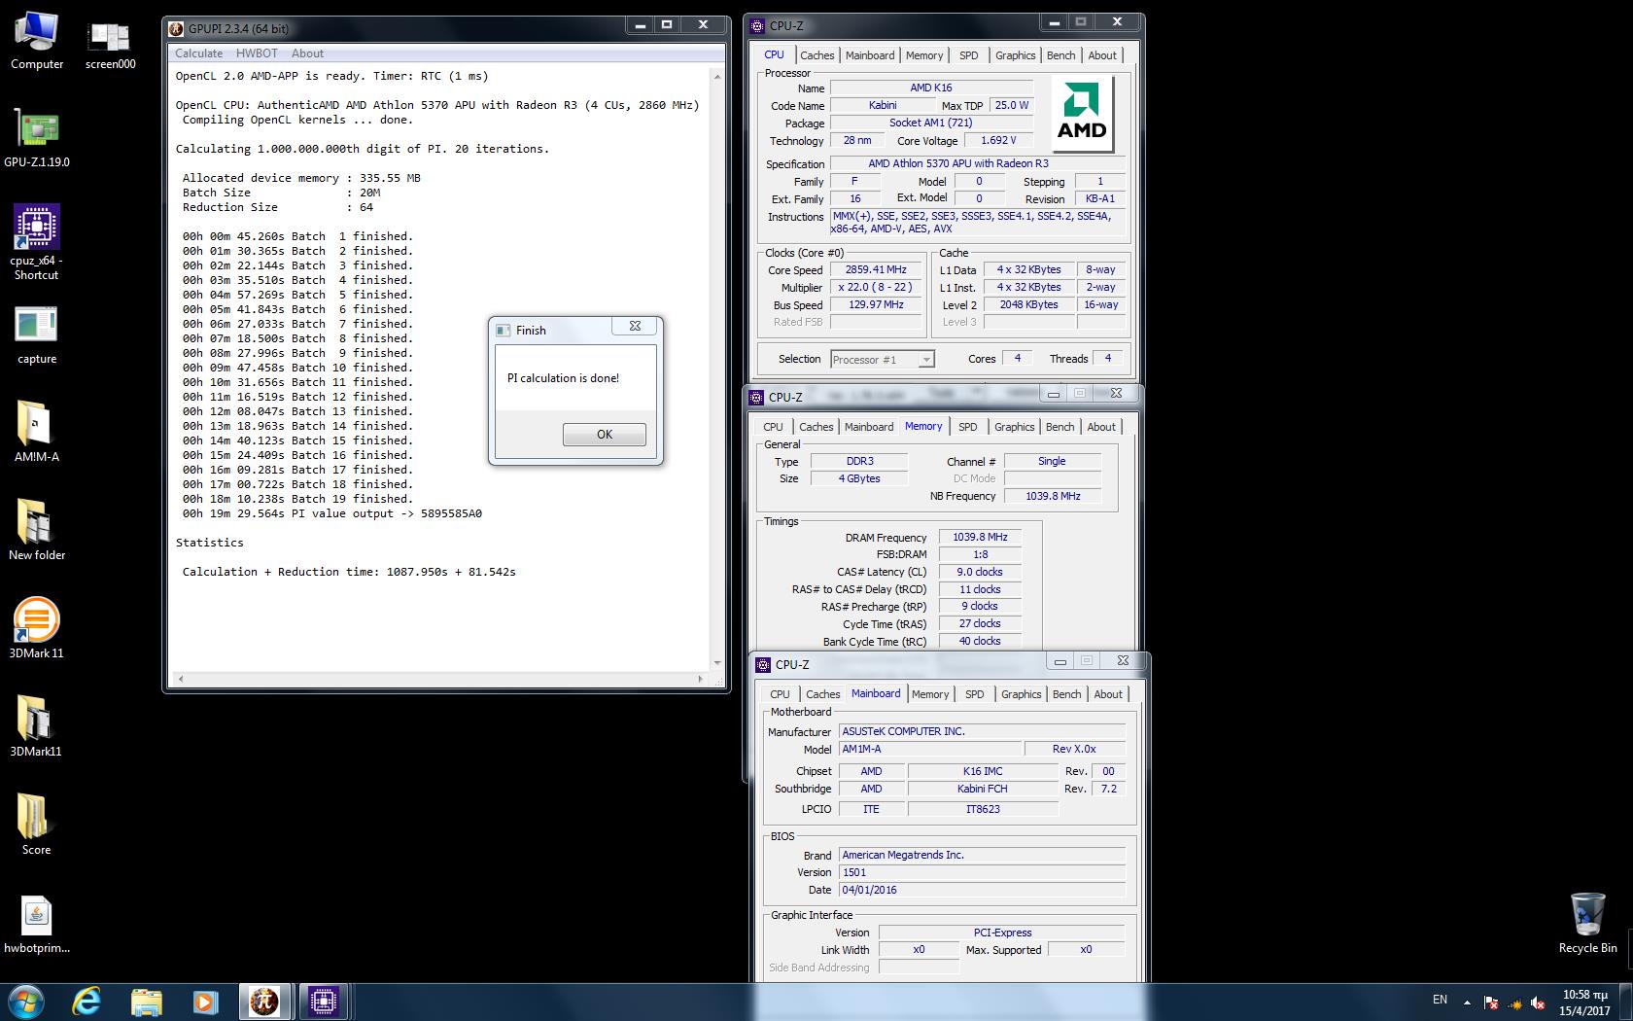Switch to CPU-Z taskbar button

click(x=324, y=1002)
